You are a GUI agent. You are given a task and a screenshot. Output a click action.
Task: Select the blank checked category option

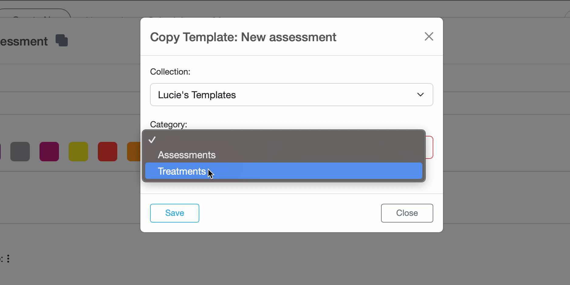(x=283, y=140)
